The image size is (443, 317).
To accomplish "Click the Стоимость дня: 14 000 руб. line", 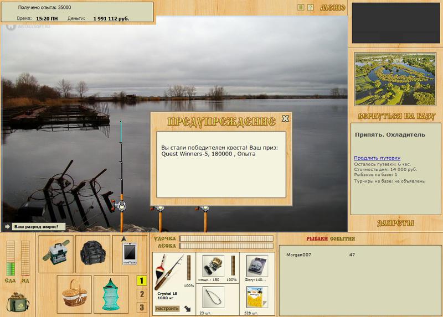I will click(385, 169).
